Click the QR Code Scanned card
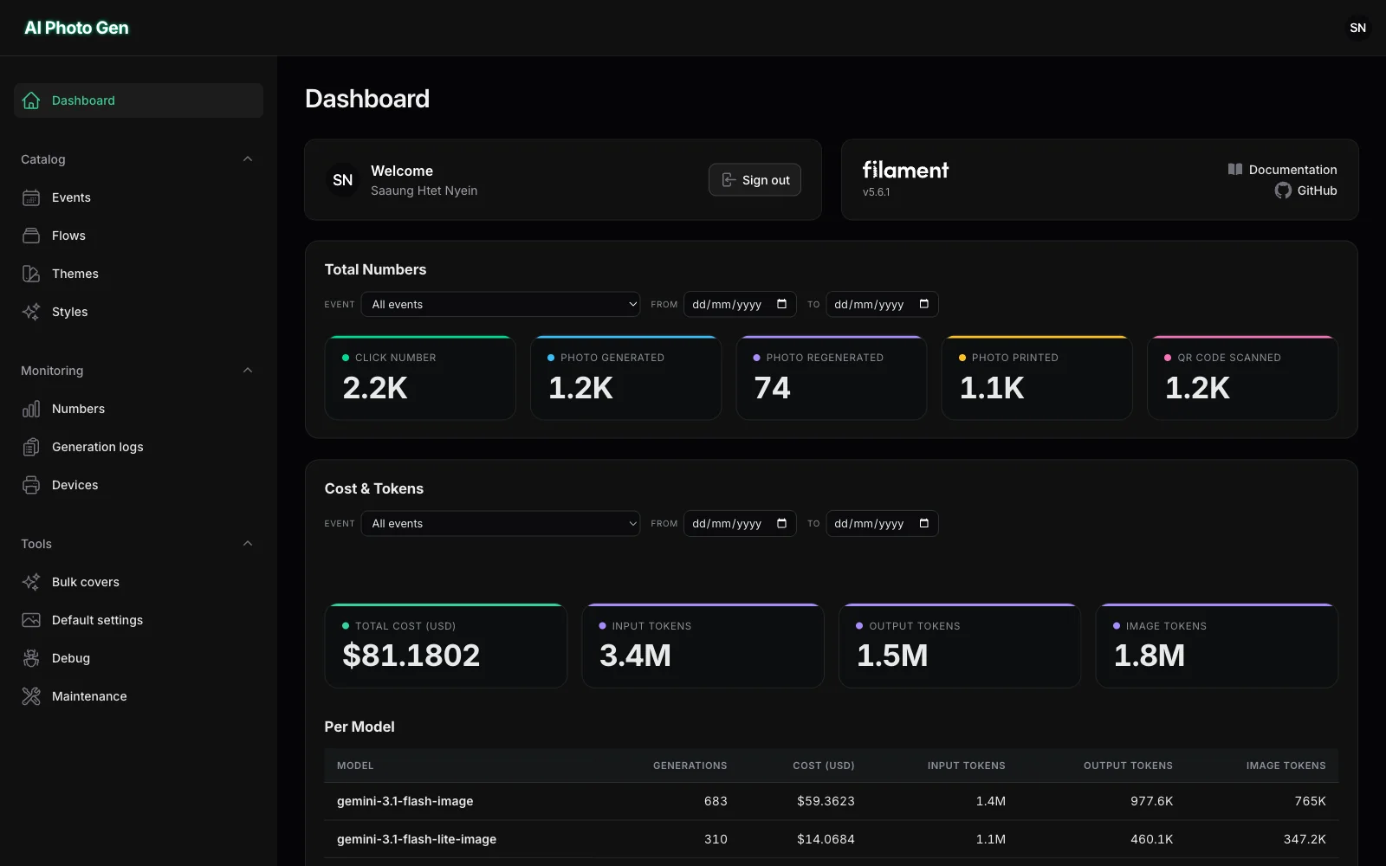The width and height of the screenshot is (1386, 866). [x=1242, y=378]
